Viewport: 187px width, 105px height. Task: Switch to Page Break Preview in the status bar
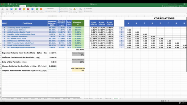168,101
